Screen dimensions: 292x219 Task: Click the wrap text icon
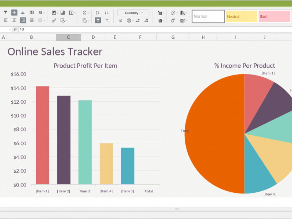[32, 13]
